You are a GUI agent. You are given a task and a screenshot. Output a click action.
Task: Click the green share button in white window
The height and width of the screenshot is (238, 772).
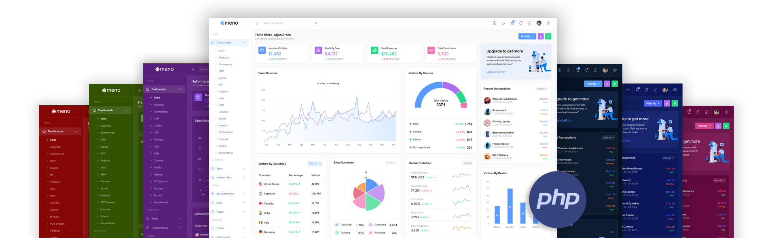point(548,36)
